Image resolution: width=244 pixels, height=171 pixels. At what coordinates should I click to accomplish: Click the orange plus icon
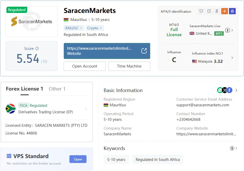click(225, 11)
